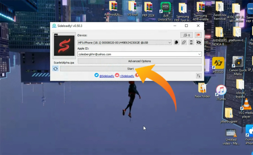
Task: Select the VLC media player shortcut
Action: pos(246,108)
